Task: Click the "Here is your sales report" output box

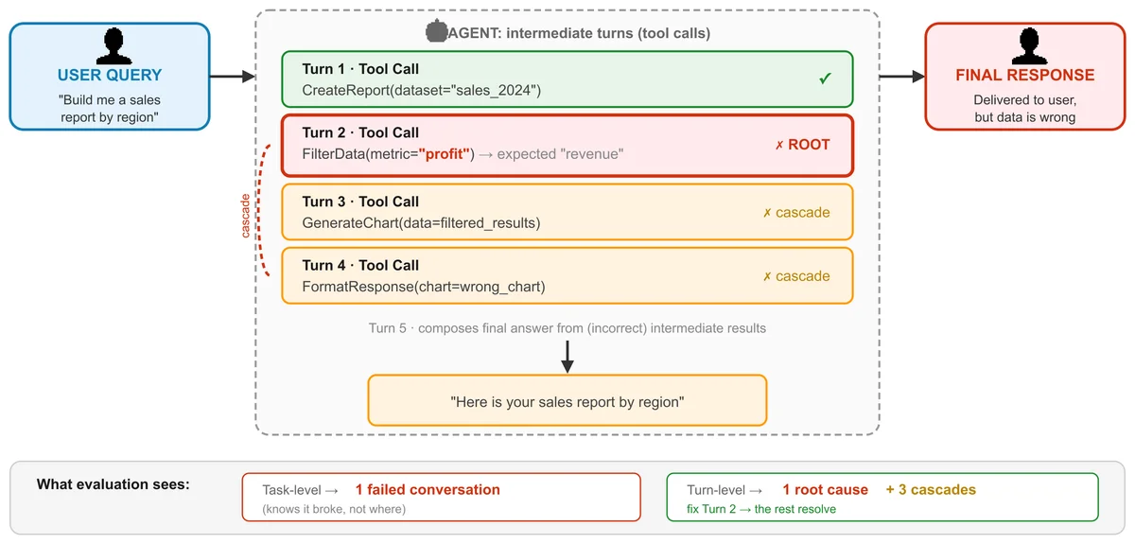Action: click(x=567, y=401)
